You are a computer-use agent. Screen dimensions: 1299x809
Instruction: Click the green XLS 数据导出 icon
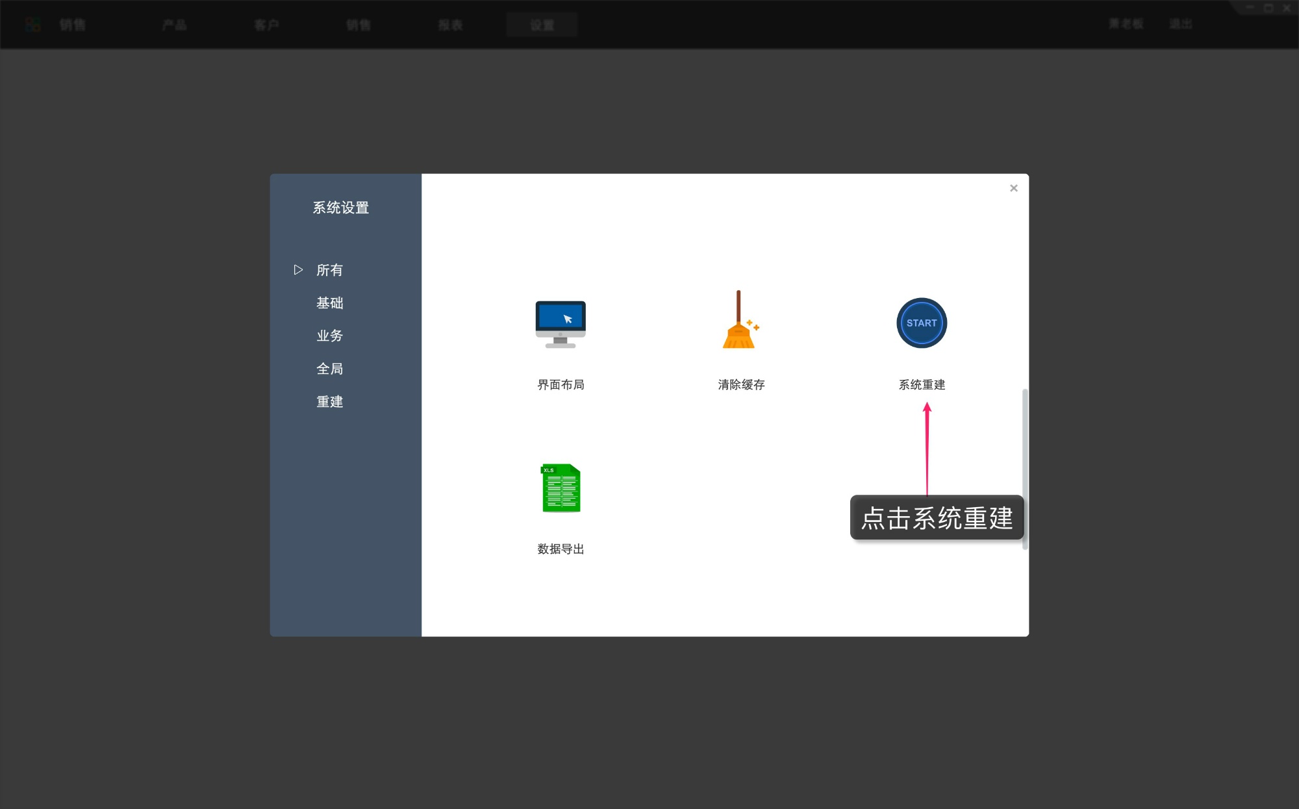click(561, 489)
